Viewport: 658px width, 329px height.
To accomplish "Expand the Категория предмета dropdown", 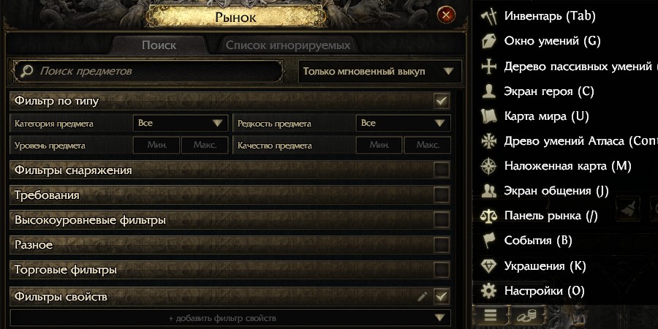I will click(180, 124).
